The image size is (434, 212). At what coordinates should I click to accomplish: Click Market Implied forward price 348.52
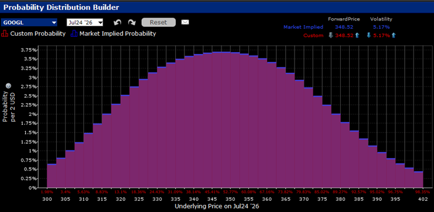[x=343, y=27]
